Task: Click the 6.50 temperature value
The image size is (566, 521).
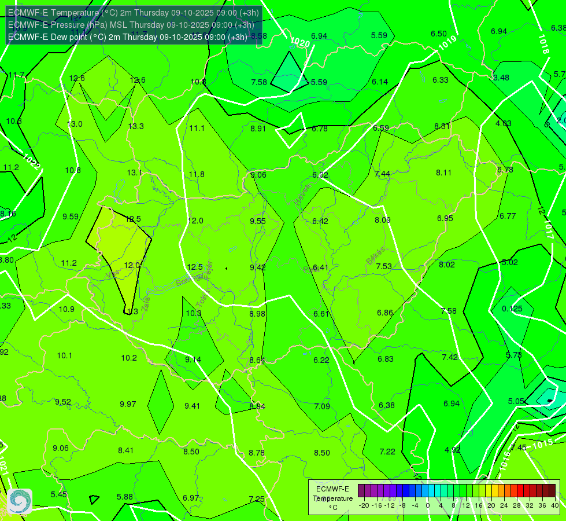Action: click(439, 34)
